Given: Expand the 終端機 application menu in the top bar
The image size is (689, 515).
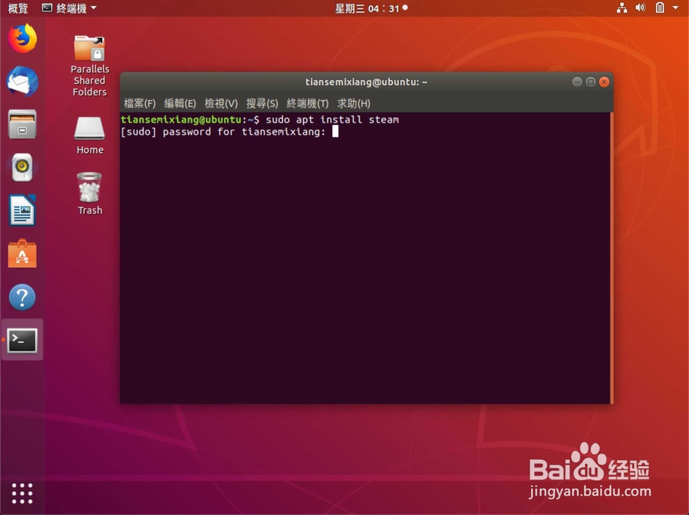Looking at the screenshot, I should (69, 8).
